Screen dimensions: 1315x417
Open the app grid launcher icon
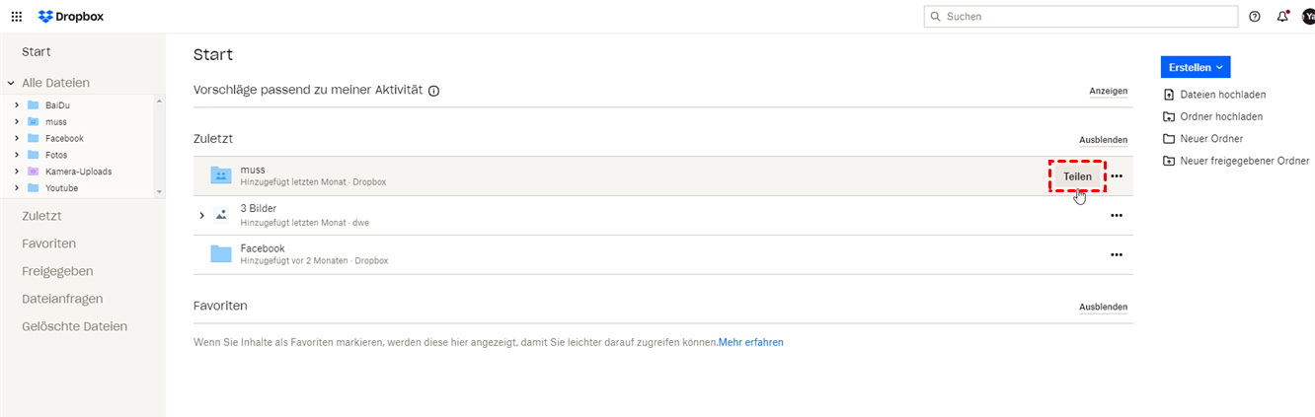[17, 17]
